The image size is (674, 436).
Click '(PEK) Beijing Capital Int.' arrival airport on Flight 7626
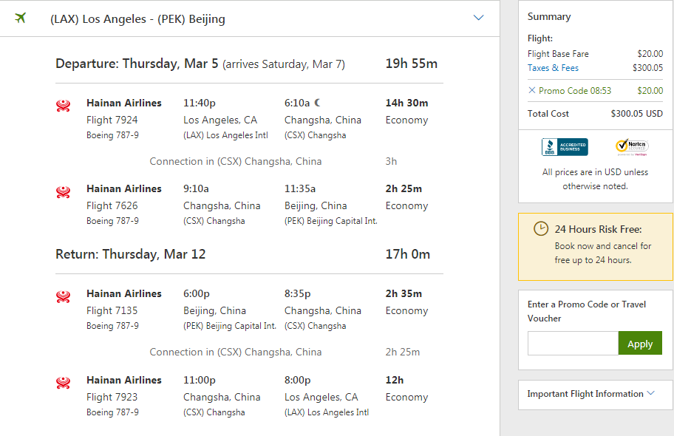coord(331,221)
